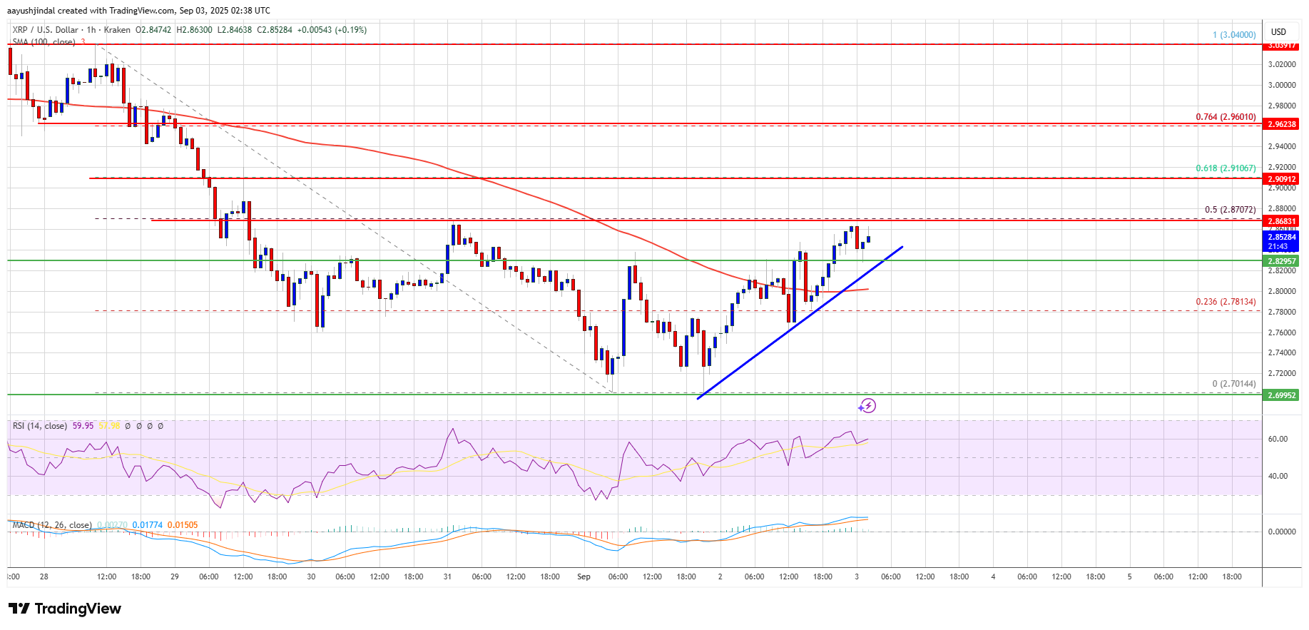
Task: Select the RSI (14, close) indicator legend
Action: pos(40,426)
